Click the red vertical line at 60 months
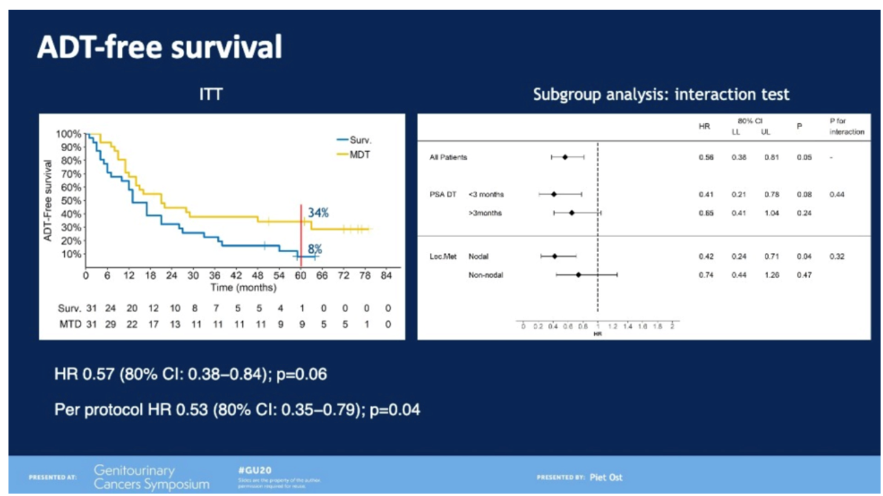 point(301,236)
